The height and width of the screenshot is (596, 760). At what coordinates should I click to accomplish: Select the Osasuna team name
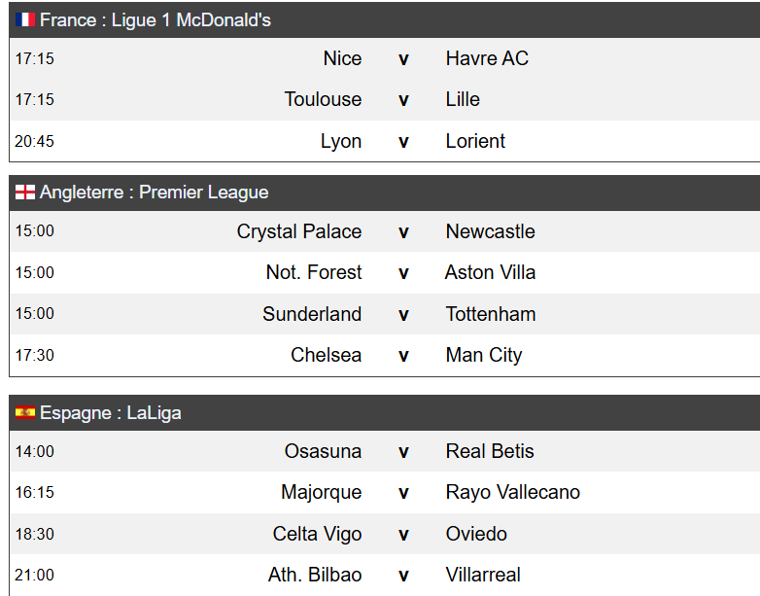tap(323, 451)
